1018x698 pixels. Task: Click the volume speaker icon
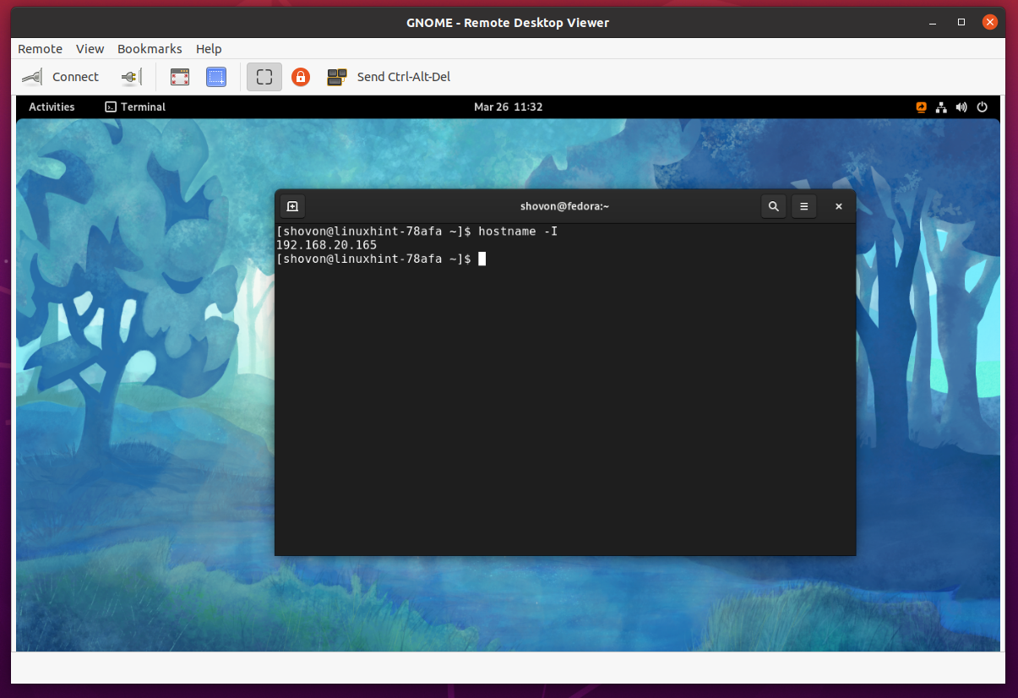(x=961, y=107)
